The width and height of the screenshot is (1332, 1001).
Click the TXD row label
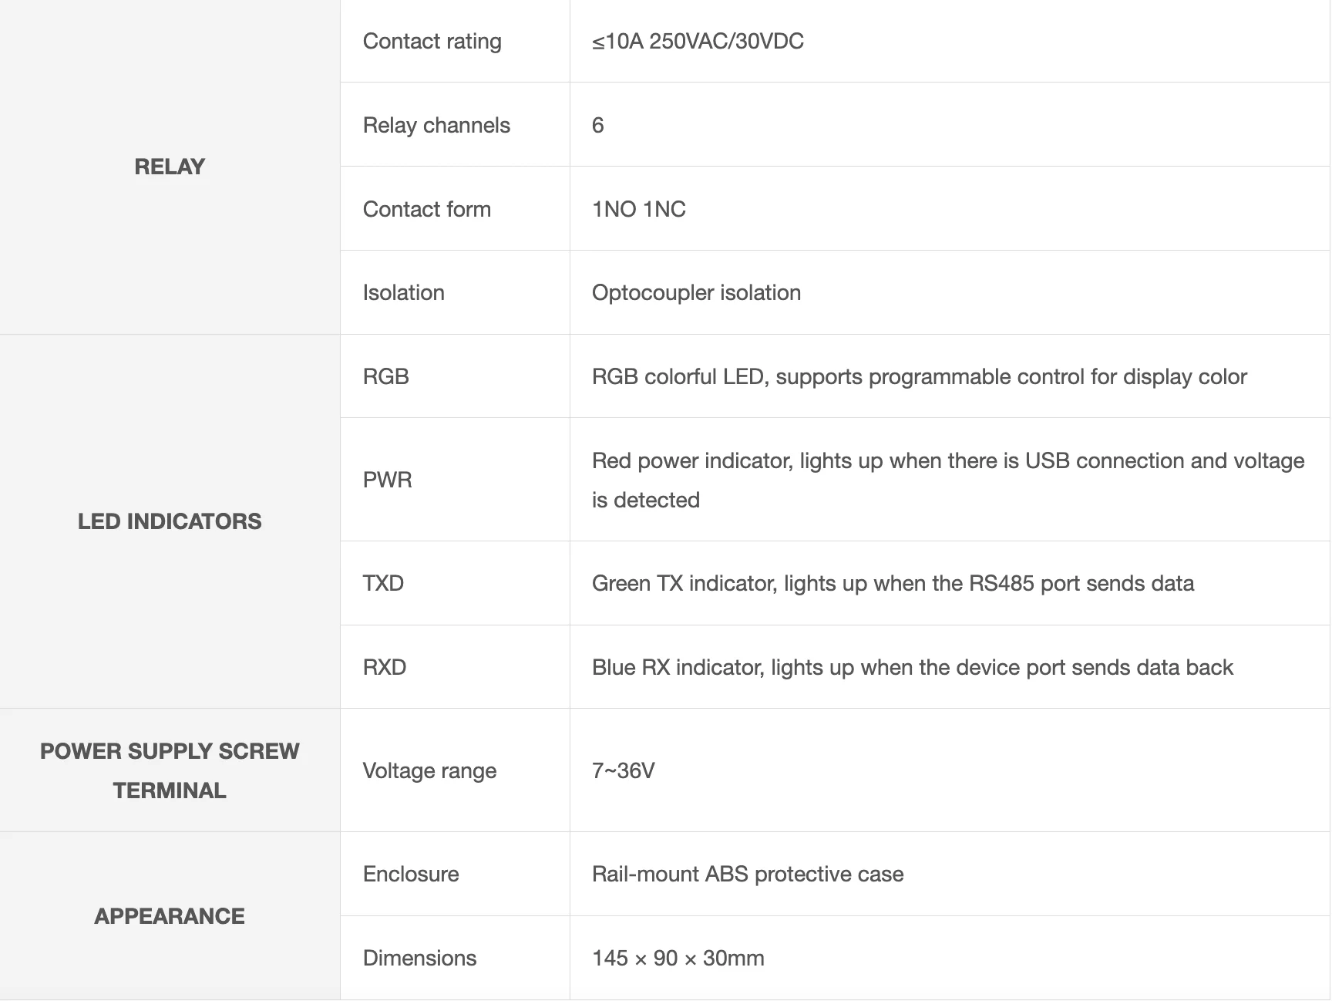383,583
